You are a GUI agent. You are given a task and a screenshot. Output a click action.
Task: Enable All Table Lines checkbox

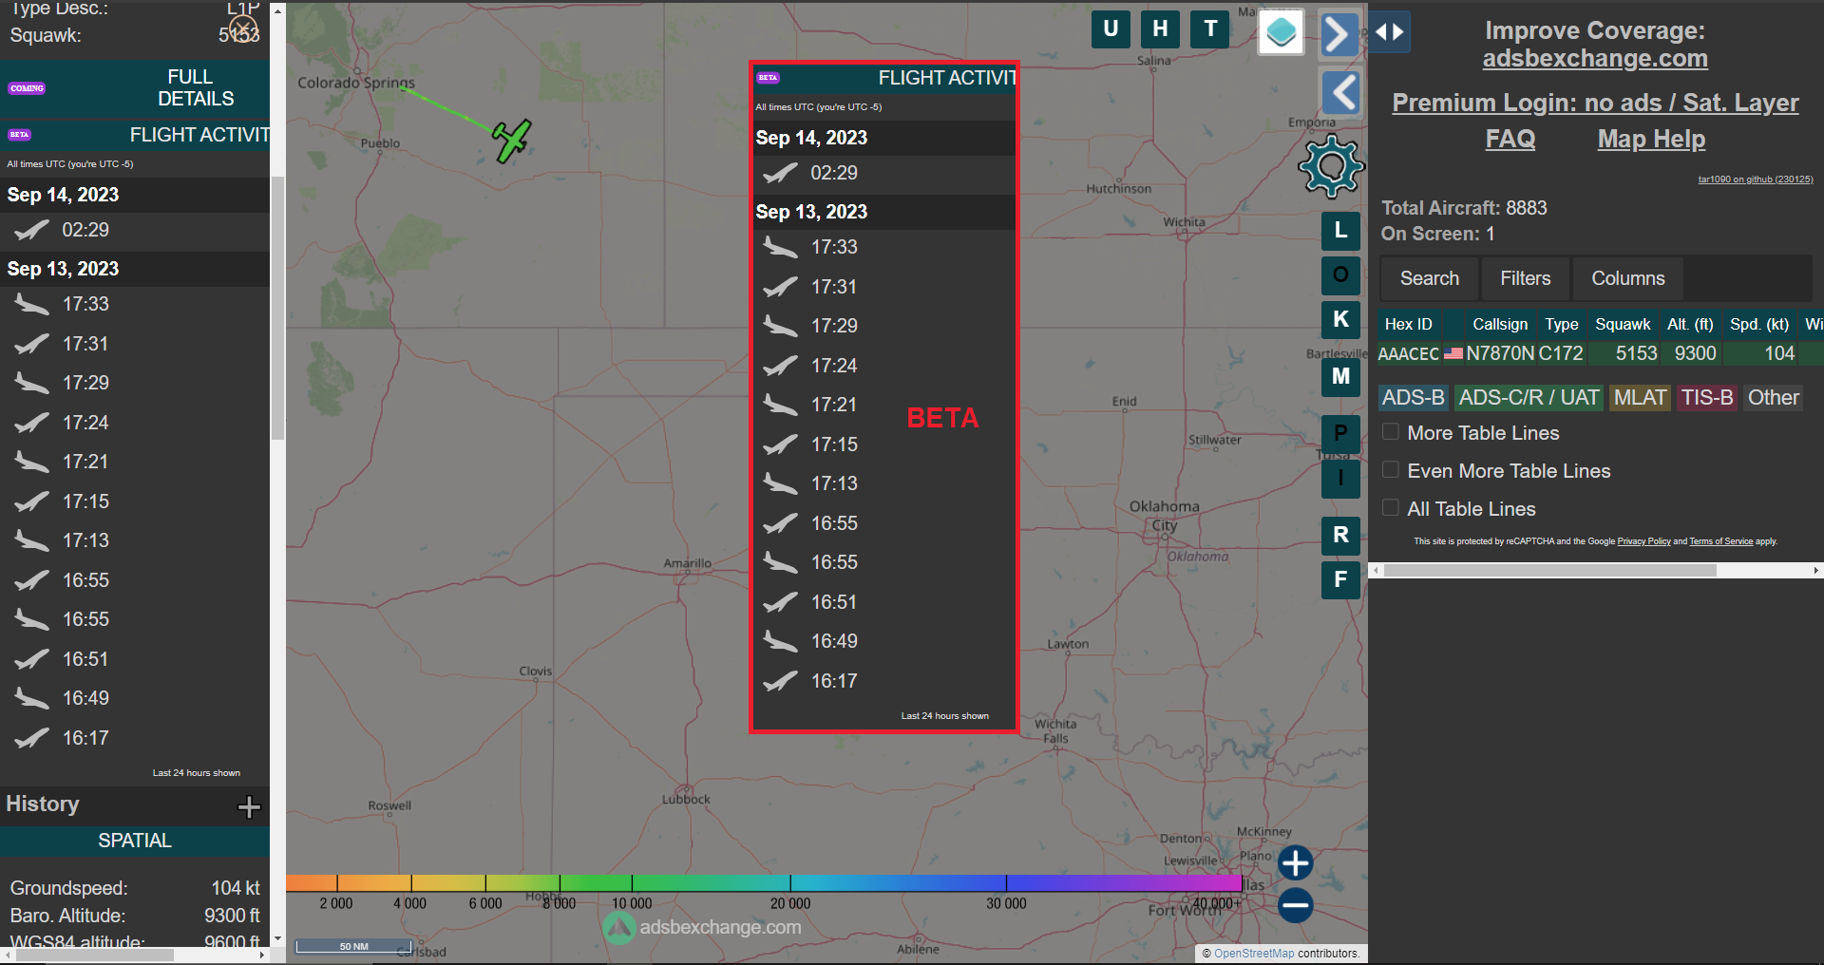coord(1391,508)
